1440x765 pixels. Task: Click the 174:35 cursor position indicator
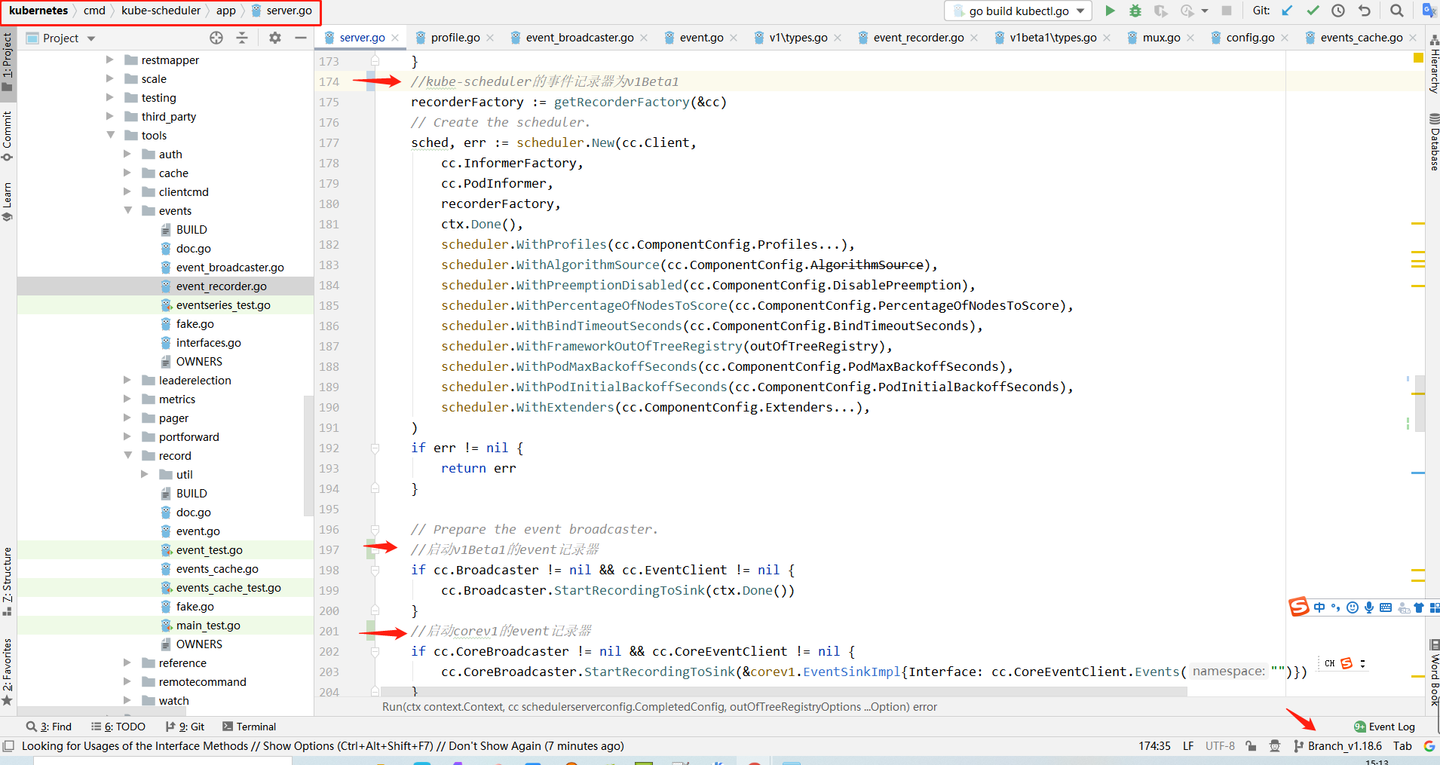click(x=1154, y=746)
